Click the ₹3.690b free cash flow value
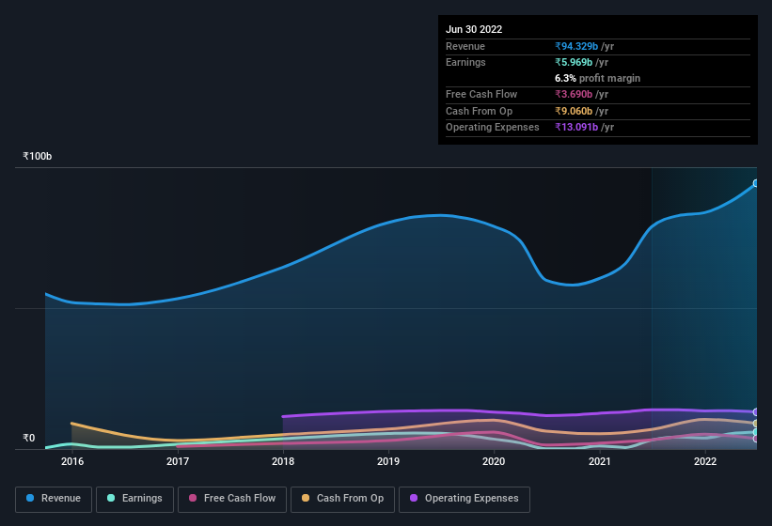This screenshot has height=526, width=772. [x=574, y=94]
